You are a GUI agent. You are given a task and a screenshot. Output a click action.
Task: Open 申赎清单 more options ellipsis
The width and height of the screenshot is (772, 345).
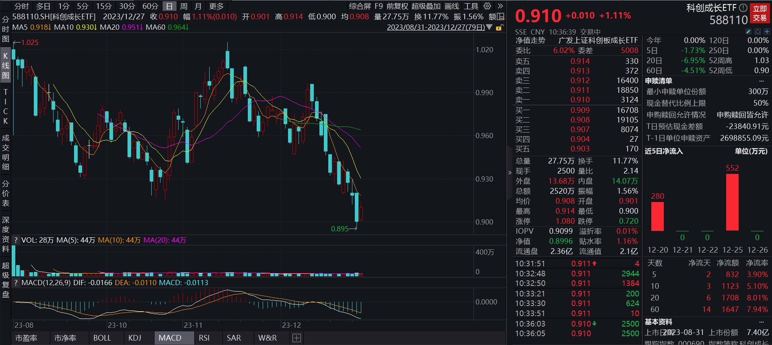[x=761, y=81]
